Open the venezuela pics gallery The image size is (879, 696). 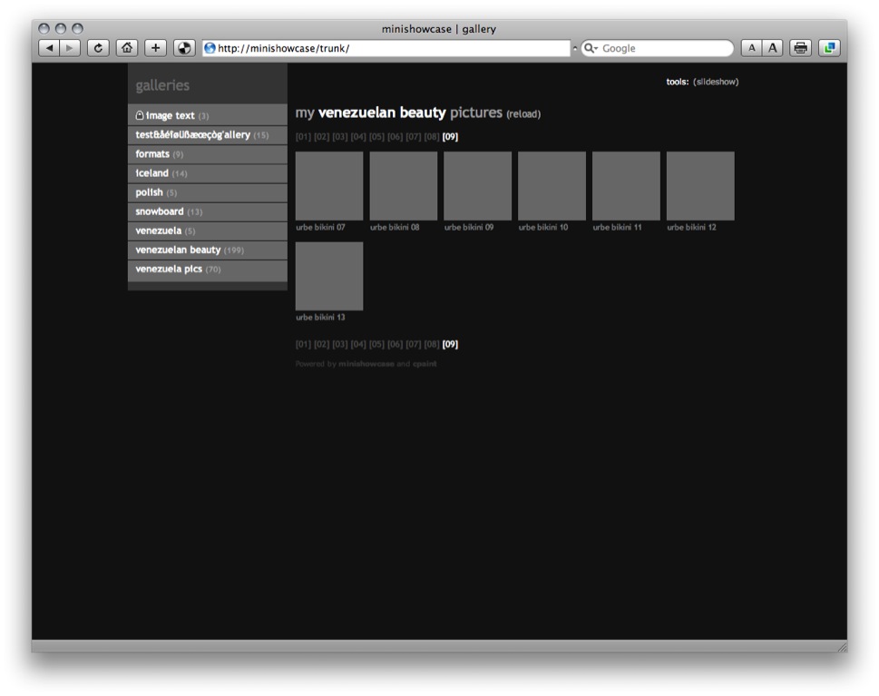(208, 270)
